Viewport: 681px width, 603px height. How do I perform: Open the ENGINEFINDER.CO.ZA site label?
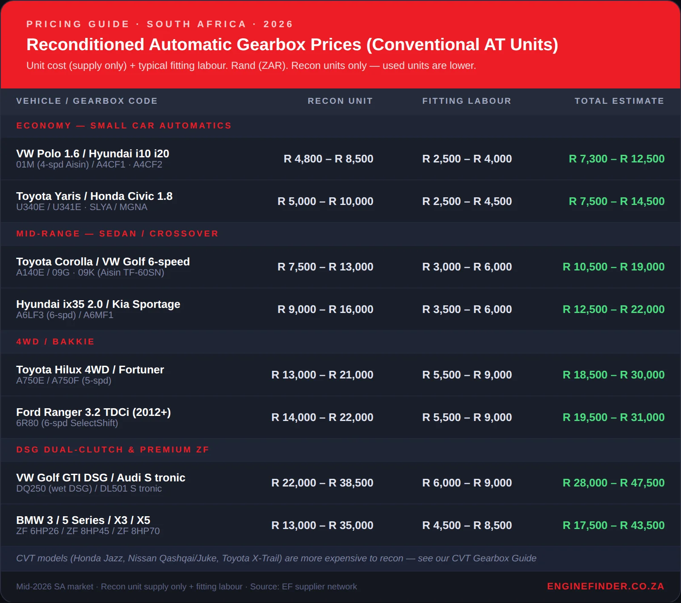[x=606, y=586]
